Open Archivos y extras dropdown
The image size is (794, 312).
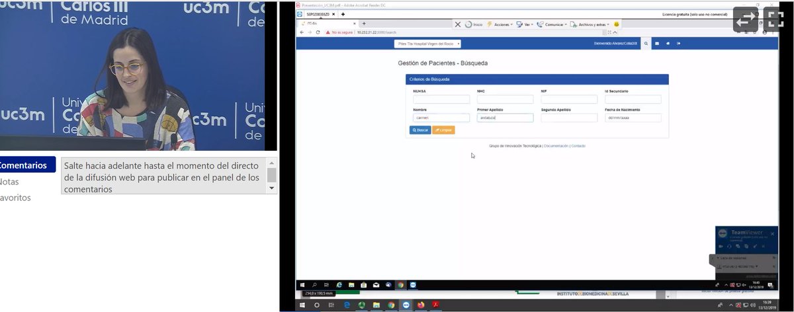tap(590, 24)
